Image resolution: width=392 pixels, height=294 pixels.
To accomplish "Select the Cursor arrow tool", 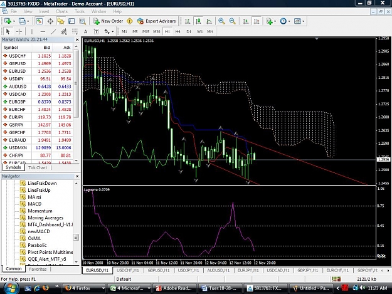I will [x=8, y=31].
